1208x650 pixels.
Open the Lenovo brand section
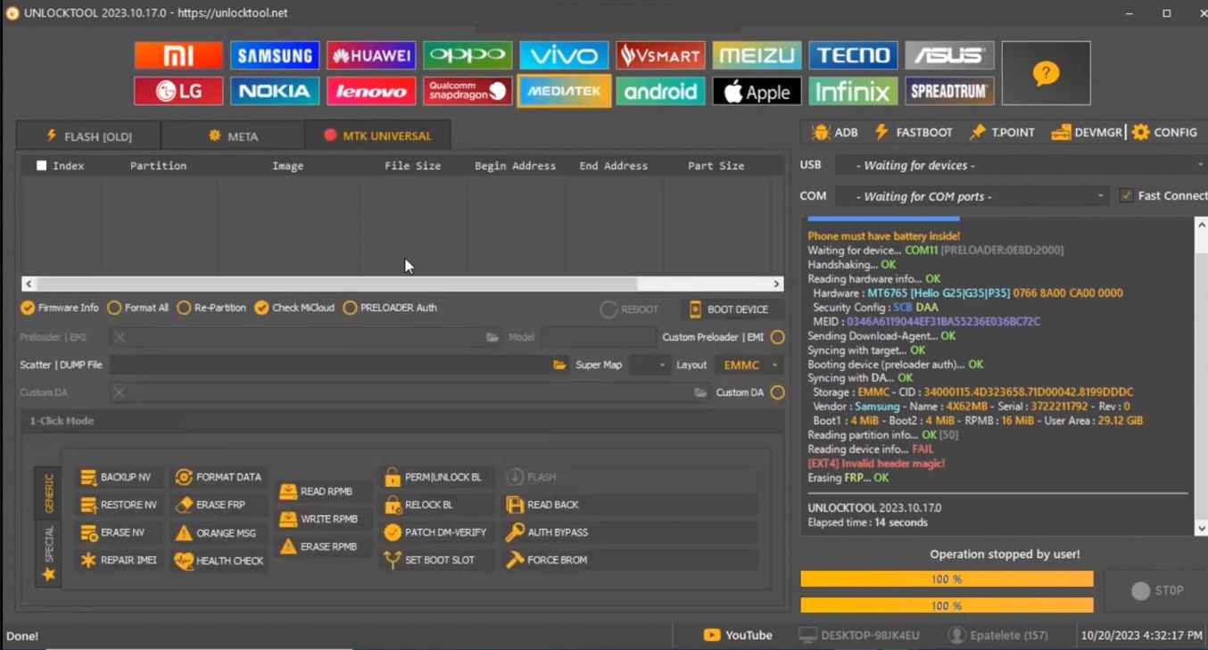pos(371,91)
